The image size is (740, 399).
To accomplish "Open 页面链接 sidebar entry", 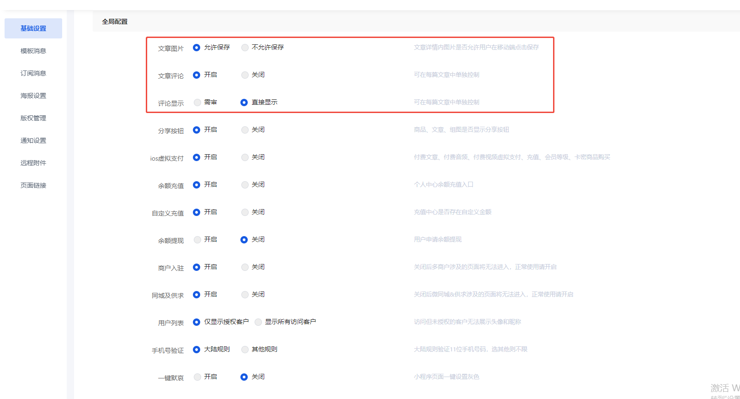I will pyautogui.click(x=33, y=185).
